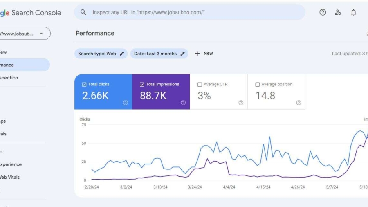This screenshot has width=368, height=207.
Task: Open help on Total clicks card
Action: tap(126, 103)
